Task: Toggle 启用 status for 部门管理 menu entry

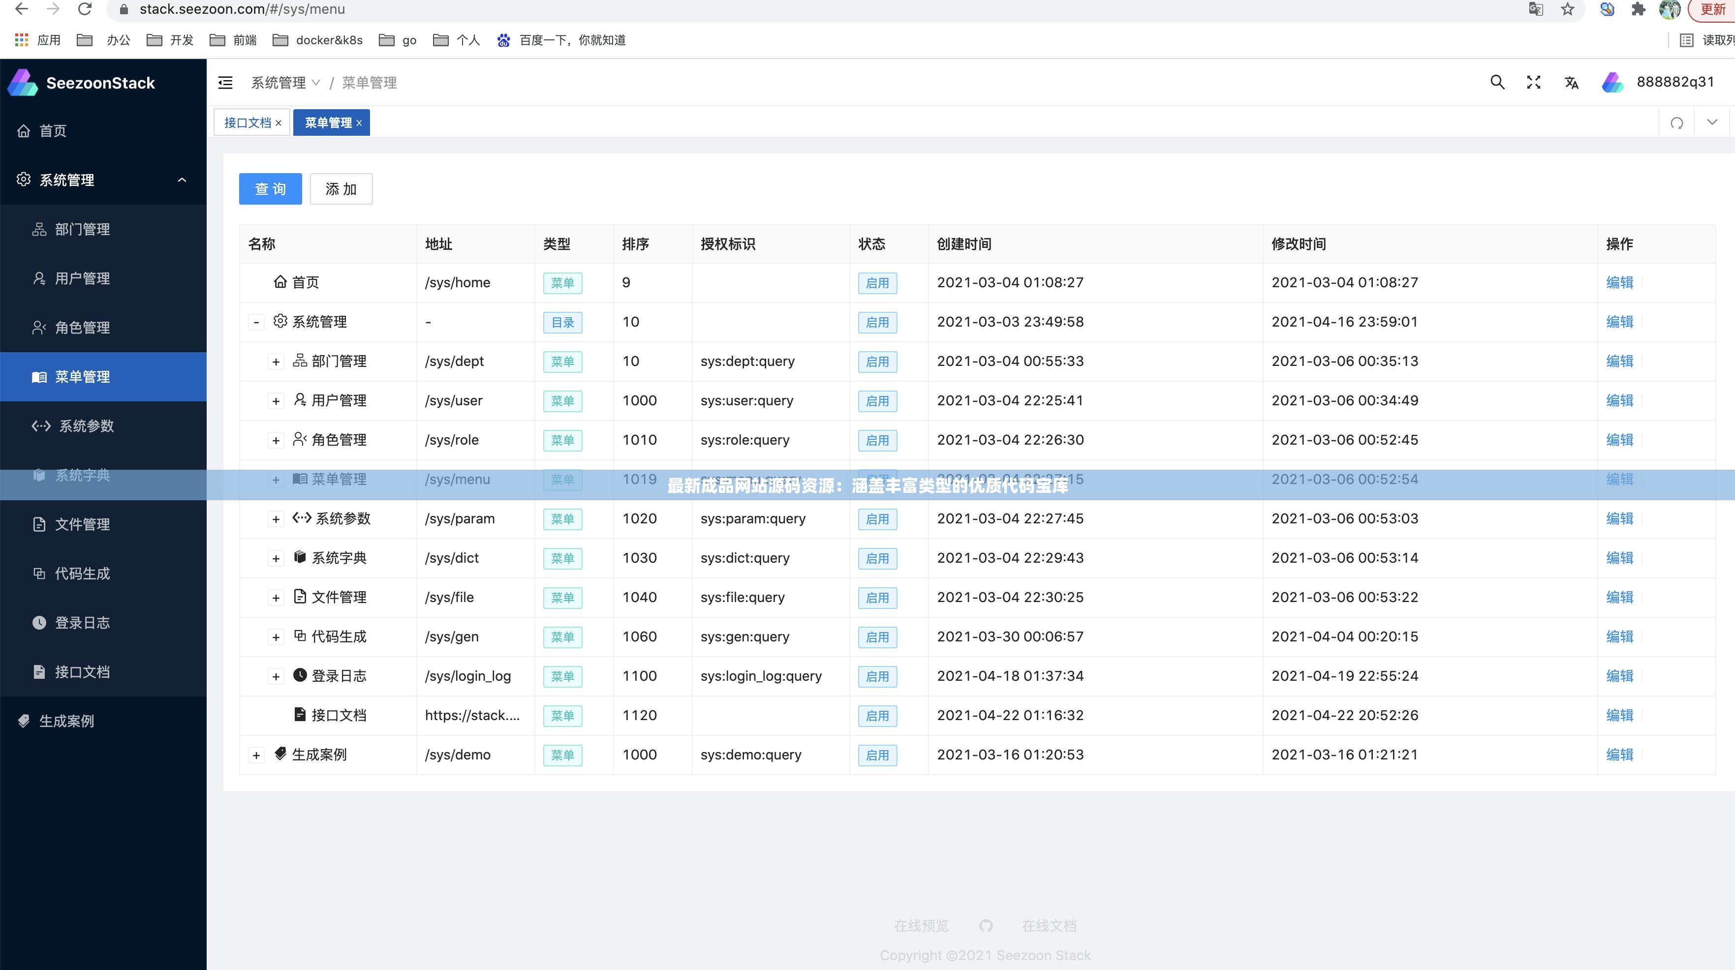Action: click(878, 360)
